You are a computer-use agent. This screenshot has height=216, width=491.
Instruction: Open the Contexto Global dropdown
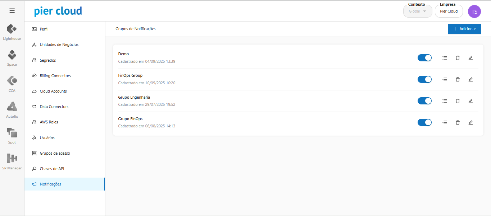tap(417, 11)
